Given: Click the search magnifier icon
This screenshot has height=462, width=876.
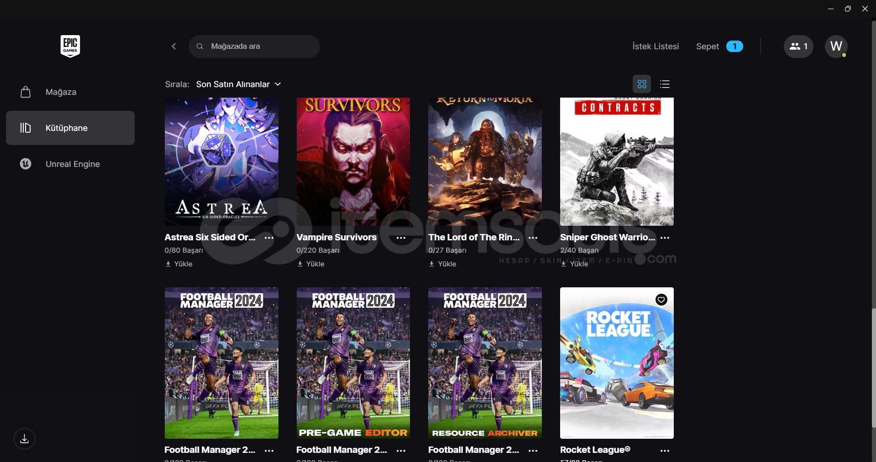Looking at the screenshot, I should 199,46.
